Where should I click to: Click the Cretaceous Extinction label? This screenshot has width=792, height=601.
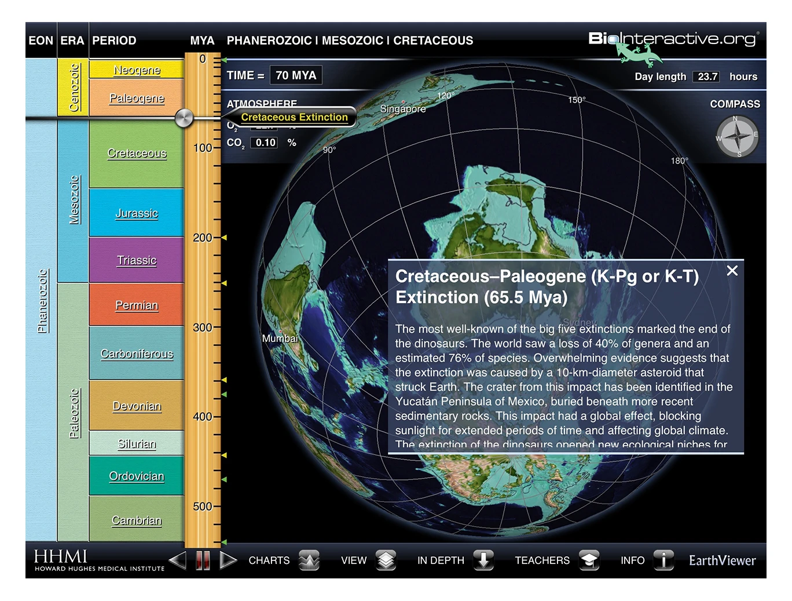click(x=294, y=117)
